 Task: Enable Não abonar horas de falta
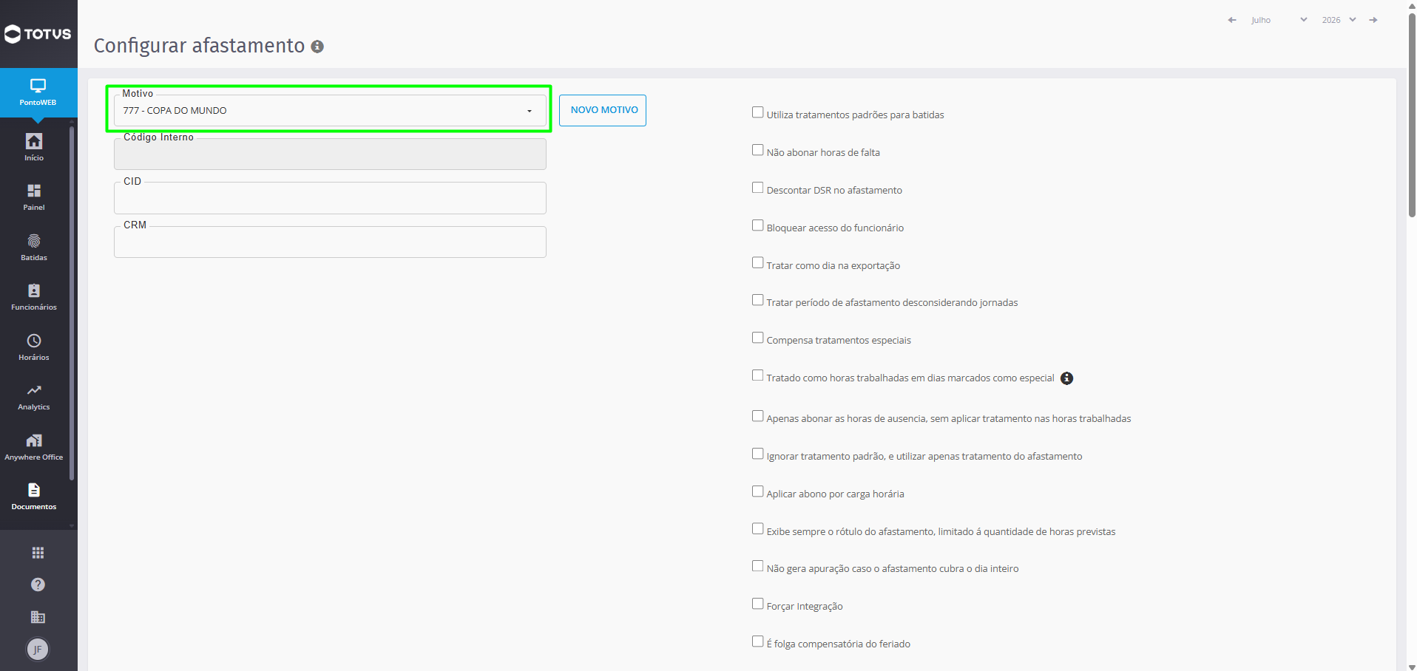point(757,150)
